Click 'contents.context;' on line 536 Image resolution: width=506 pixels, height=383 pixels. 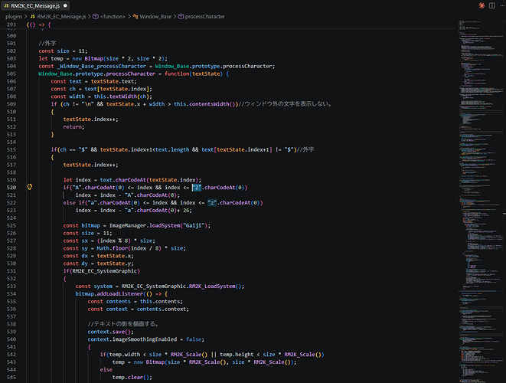point(163,309)
